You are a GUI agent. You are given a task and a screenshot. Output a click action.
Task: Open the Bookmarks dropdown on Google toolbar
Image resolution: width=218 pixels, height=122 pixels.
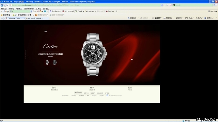tap(55, 11)
